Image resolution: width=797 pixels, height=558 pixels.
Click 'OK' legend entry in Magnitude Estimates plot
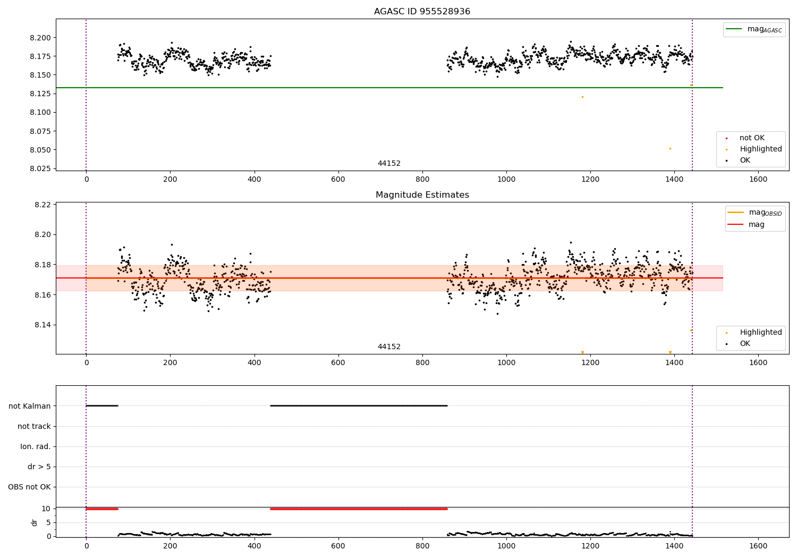(745, 344)
